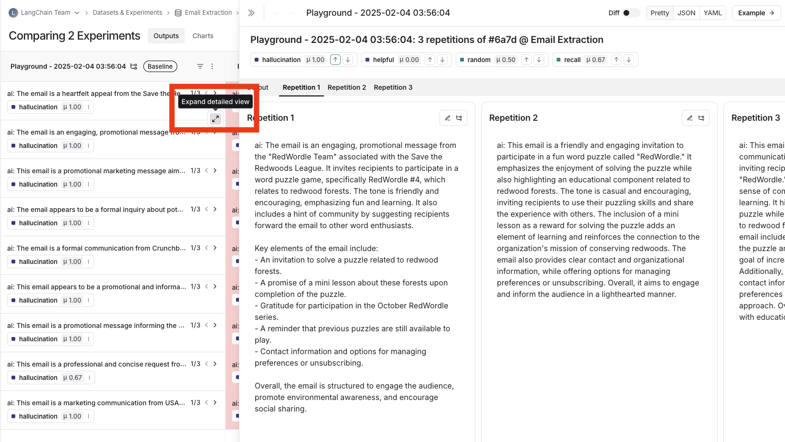Viewport: 785px width, 442px height.
Task: Switch to the Charts tab
Action: tap(203, 35)
